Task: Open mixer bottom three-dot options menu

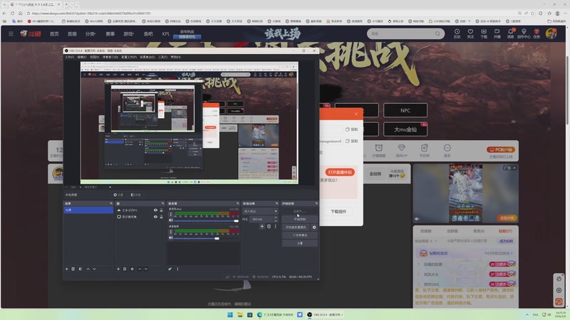Action: tap(177, 269)
